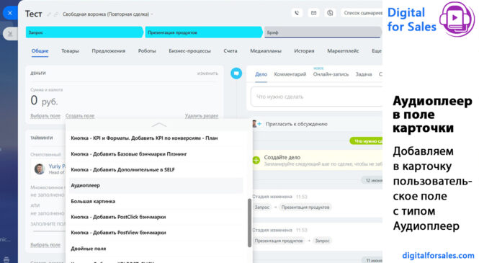Viewport: 479px width, 263px height.
Task: Click the 0 руб. amount value
Action: point(44,100)
